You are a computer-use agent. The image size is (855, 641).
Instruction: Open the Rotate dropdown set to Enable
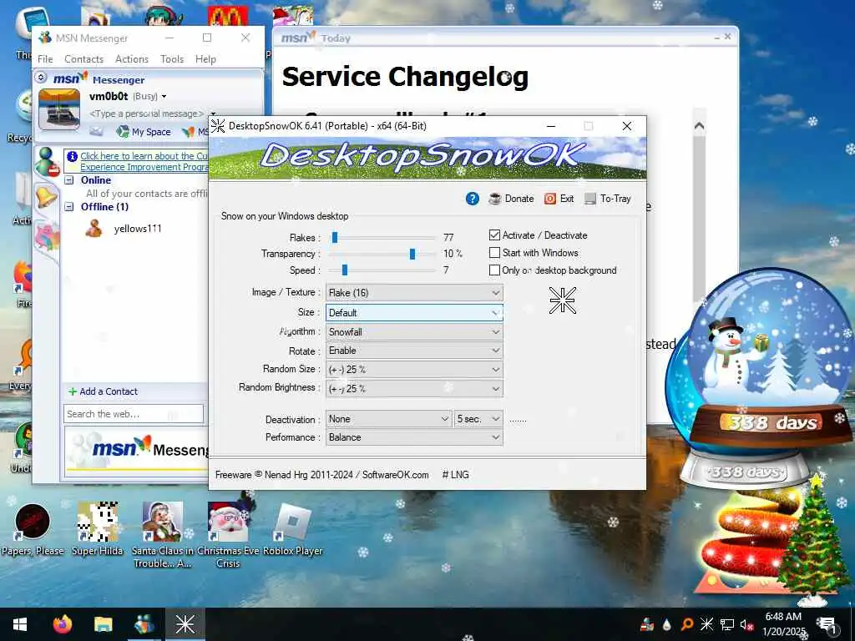[414, 351]
